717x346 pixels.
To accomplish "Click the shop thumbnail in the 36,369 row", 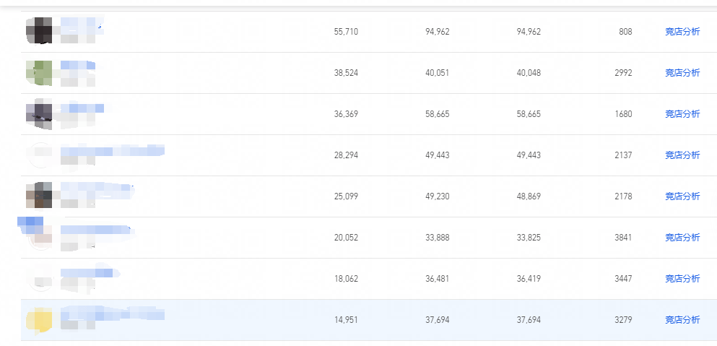I will pyautogui.click(x=39, y=114).
